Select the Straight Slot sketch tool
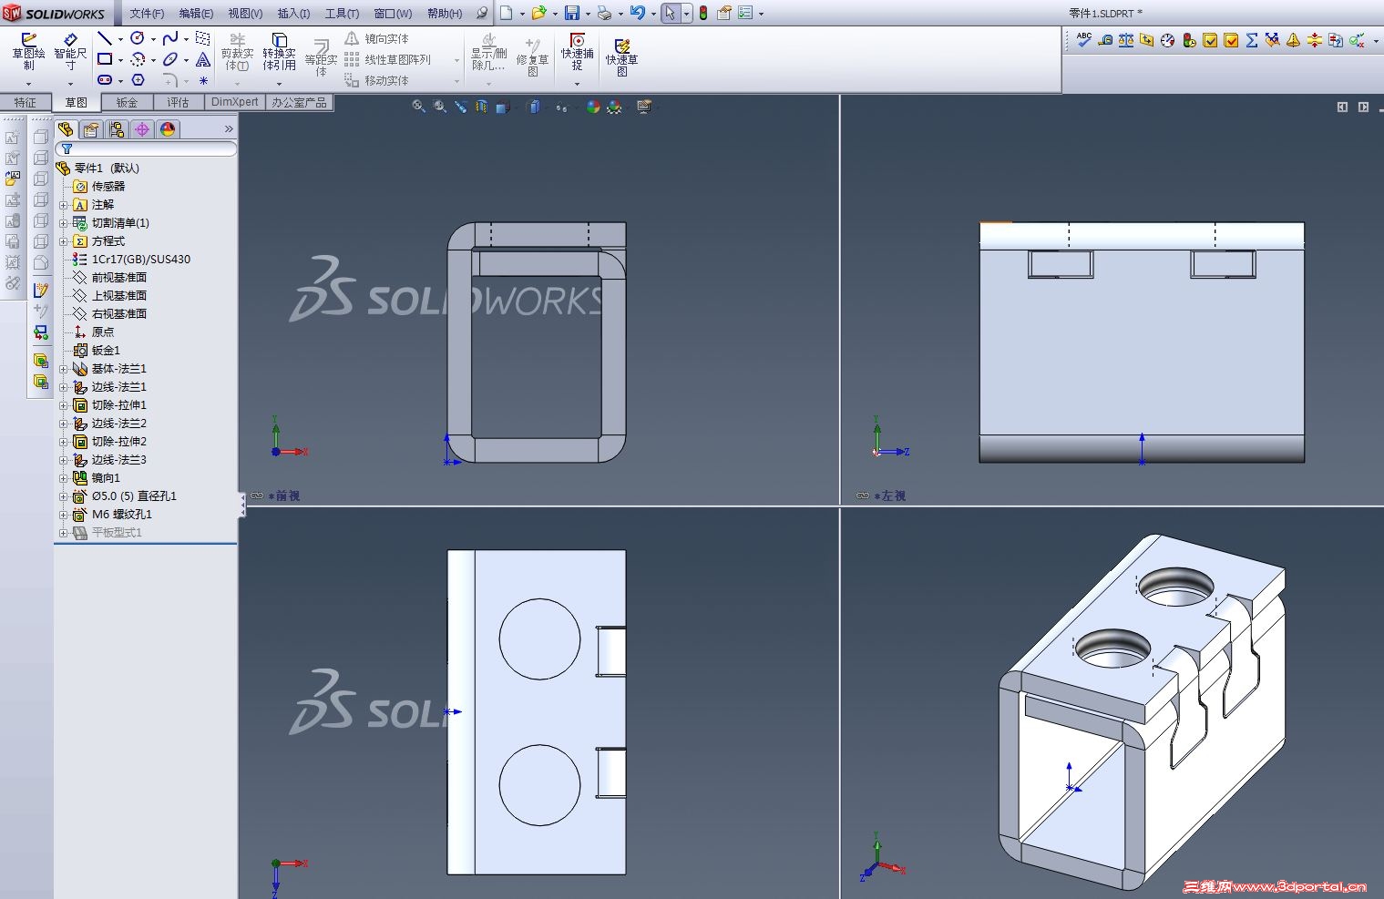This screenshot has height=899, width=1384. tap(105, 80)
